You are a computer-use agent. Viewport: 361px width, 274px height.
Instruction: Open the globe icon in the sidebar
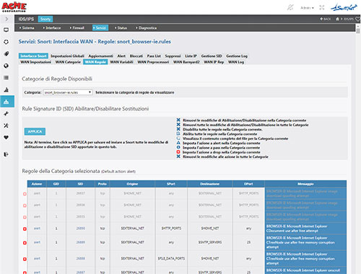[6, 66]
